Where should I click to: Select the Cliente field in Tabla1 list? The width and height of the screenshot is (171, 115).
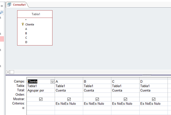[x=30, y=25]
